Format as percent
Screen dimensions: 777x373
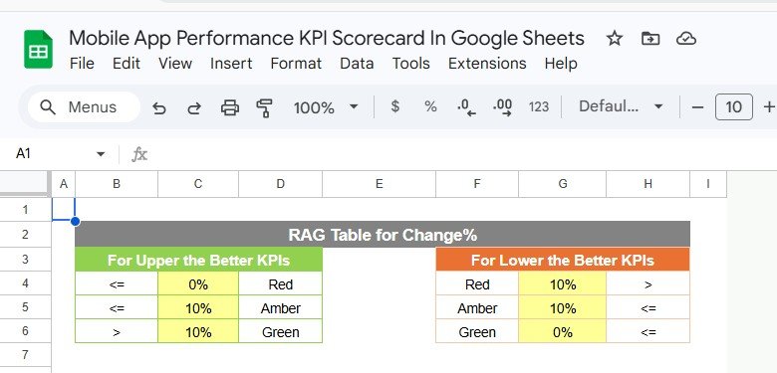pos(430,106)
